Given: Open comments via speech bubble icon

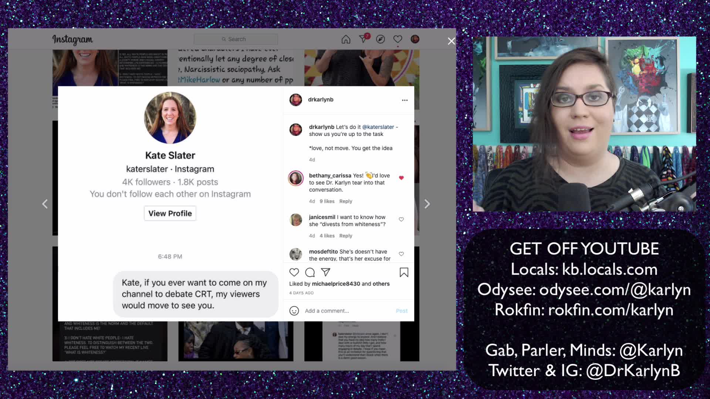Looking at the screenshot, I should tap(310, 272).
